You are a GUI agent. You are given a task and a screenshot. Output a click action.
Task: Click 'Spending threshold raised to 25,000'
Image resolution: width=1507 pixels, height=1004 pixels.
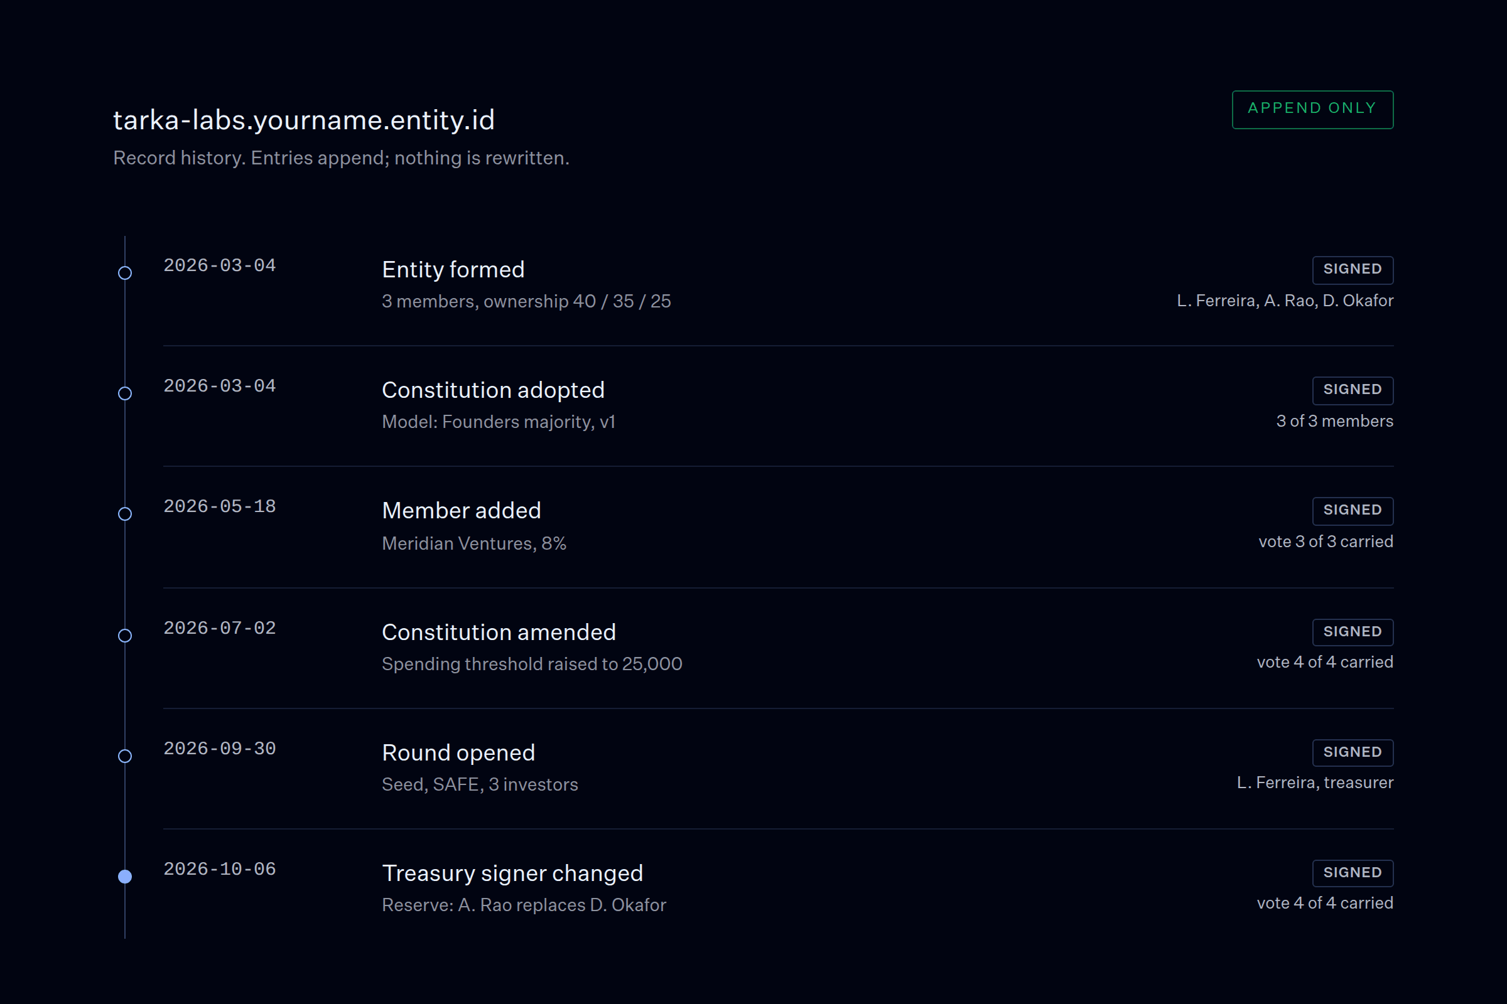[532, 663]
